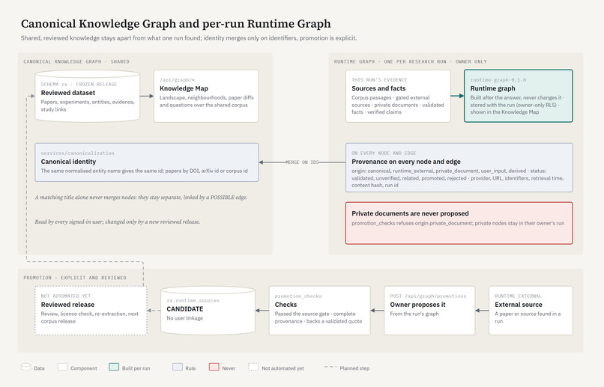Viewport: 604px width, 387px height.
Task: Click the ON EVERY NODE AND EDGE label
Action: 384,153
